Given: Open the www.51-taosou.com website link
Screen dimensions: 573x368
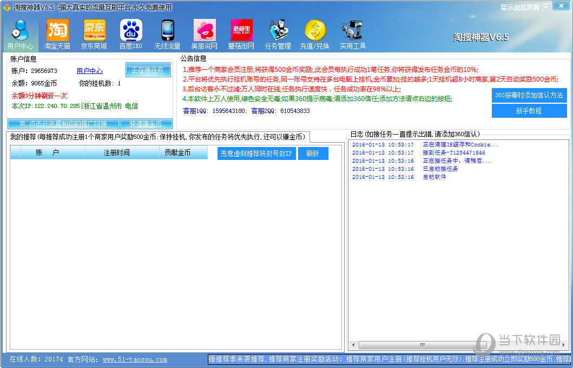Looking at the screenshot, I should 135,359.
